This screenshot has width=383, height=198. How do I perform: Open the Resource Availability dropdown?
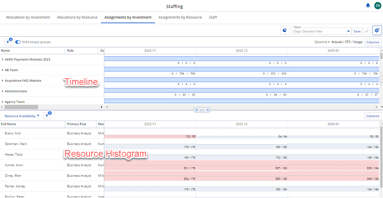pos(22,116)
